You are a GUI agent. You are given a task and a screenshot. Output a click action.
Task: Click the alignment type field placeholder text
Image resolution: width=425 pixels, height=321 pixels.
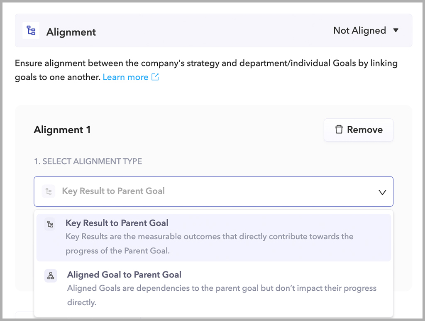point(113,191)
